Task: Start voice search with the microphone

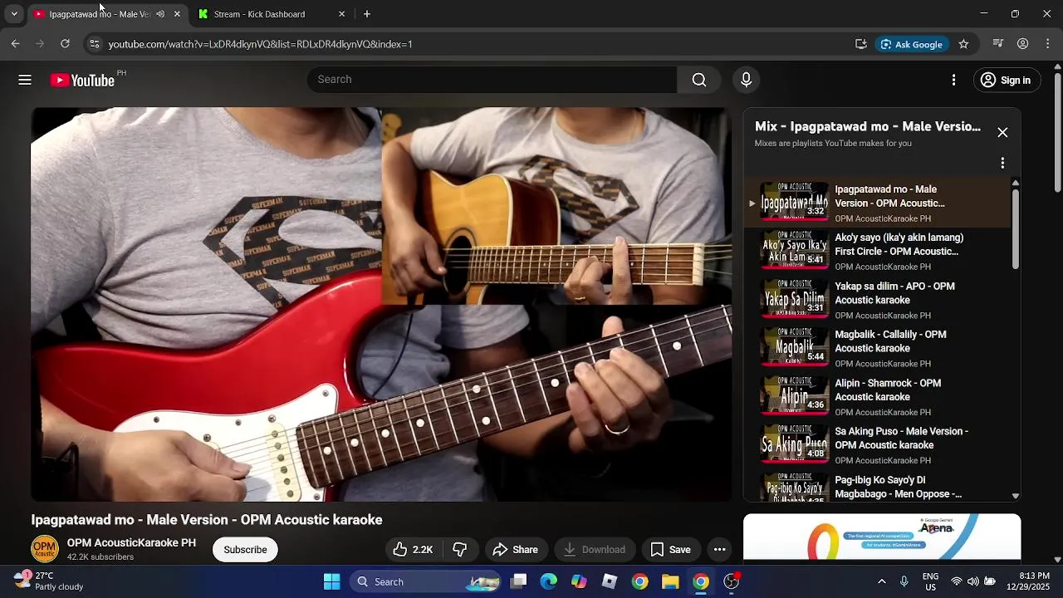Action: coord(746,80)
